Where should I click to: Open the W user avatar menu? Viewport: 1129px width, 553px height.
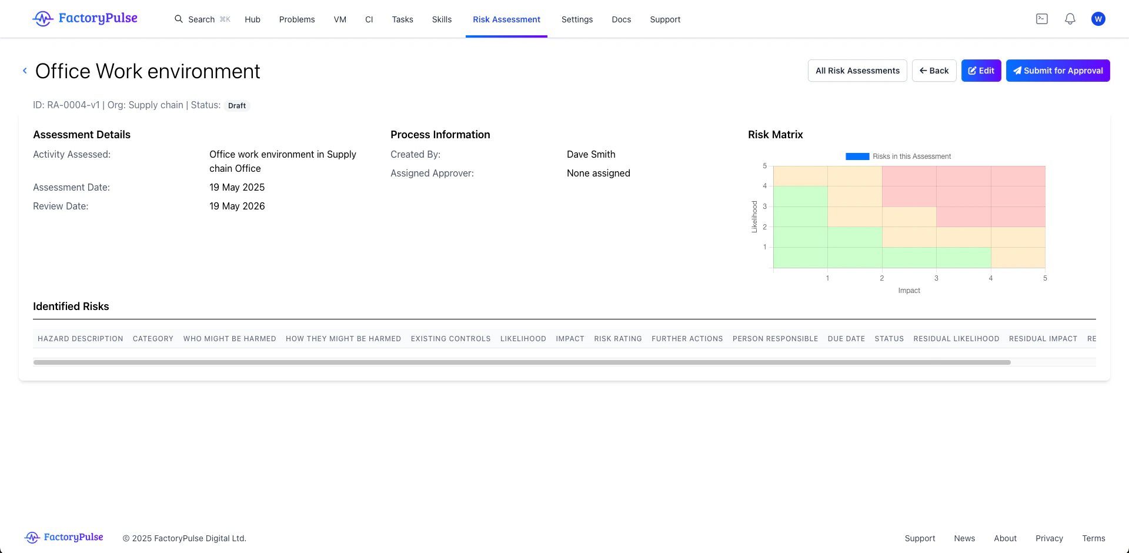tap(1098, 19)
